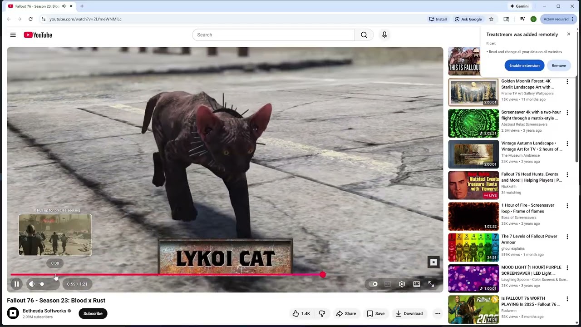Open the Gemini button in the title bar

[x=519, y=6]
